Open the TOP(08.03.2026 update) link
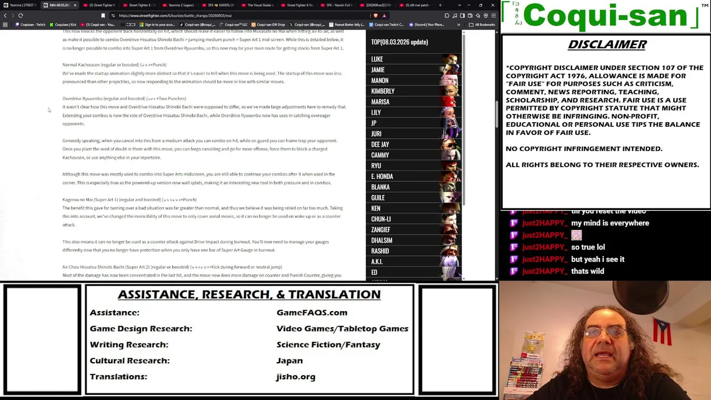This screenshot has width=711, height=400. pos(399,42)
